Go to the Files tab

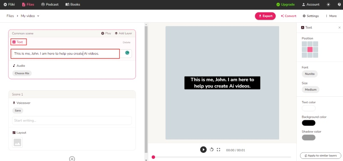tap(28, 4)
